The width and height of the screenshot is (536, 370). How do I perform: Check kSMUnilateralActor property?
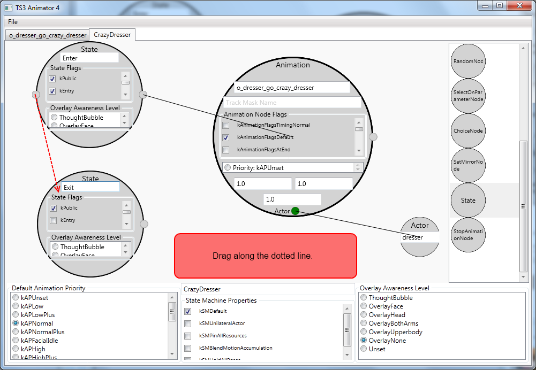[x=187, y=323]
